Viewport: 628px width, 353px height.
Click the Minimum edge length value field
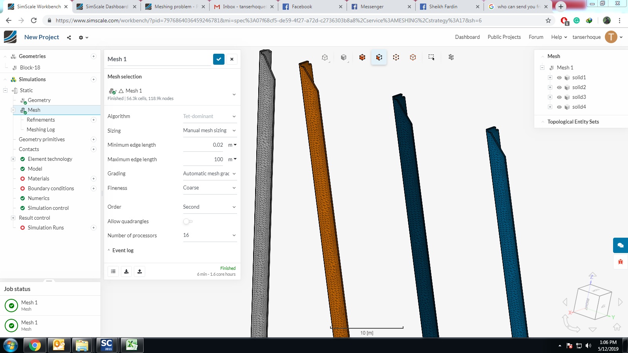tap(204, 145)
